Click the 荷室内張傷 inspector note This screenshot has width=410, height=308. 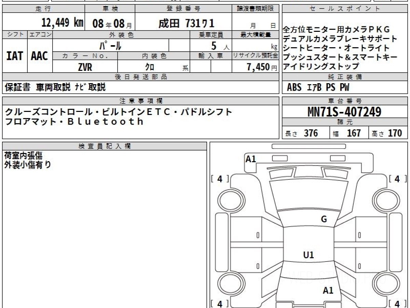23,156
